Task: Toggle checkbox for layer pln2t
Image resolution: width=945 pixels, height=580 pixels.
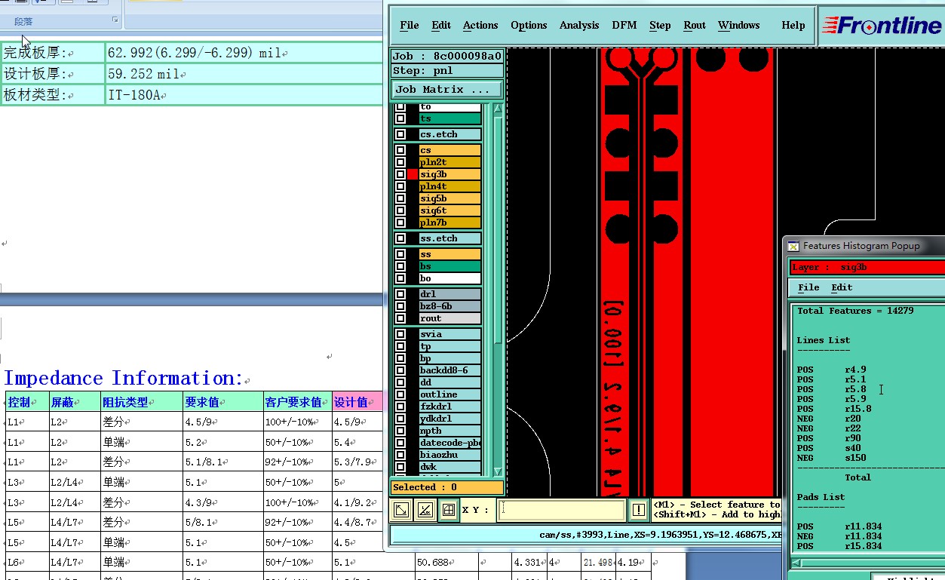Action: (400, 162)
